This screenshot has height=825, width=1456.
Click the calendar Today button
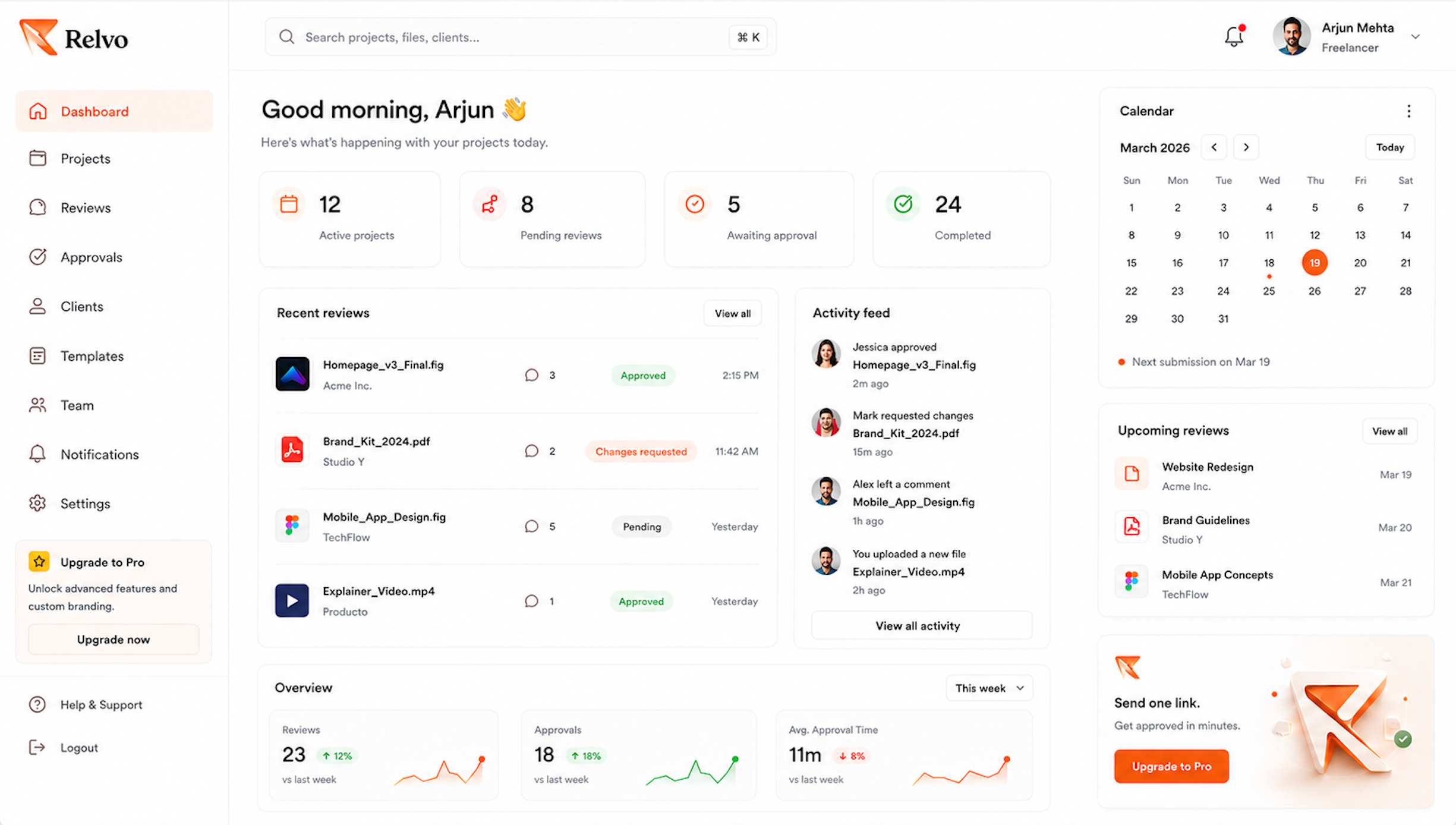1389,147
